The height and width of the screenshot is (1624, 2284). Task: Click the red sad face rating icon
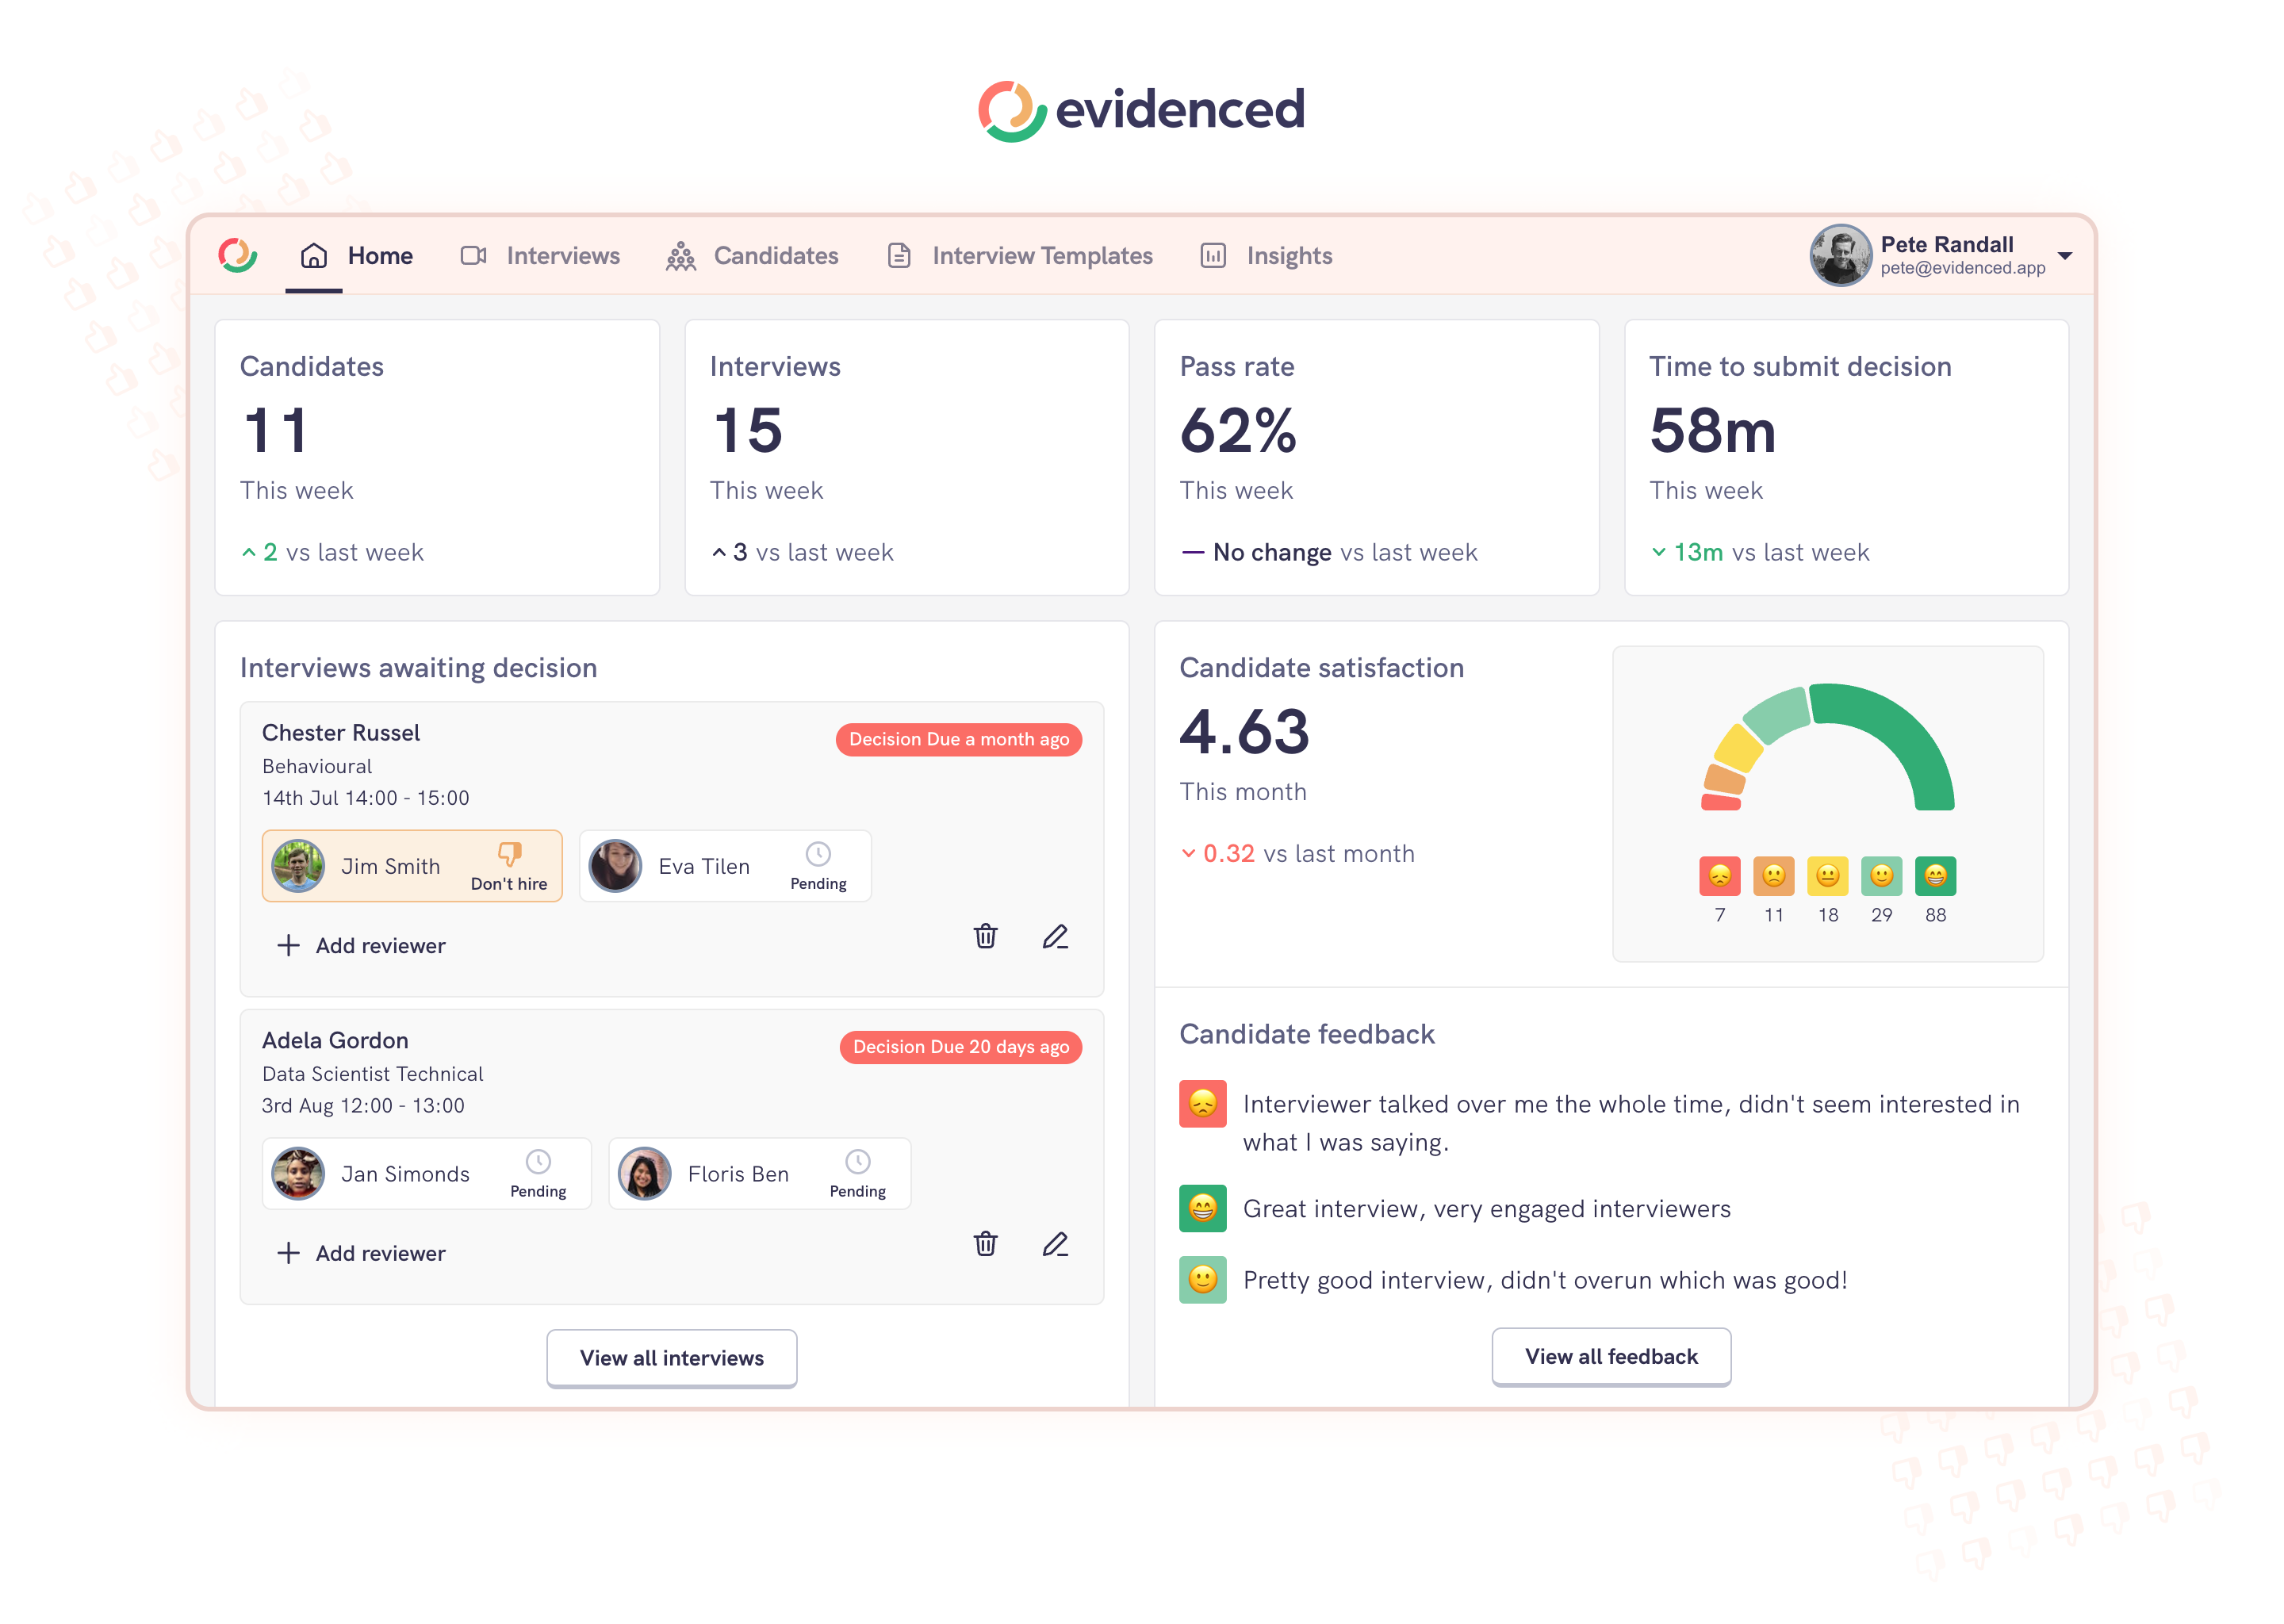[1719, 876]
